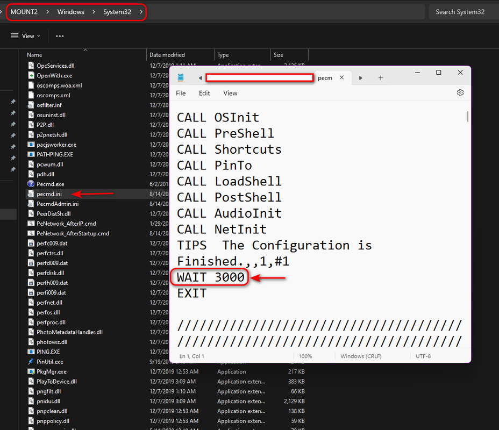Select the file PhotoMetadataHandler.dll
Screen dimensions: 499x430
(69, 332)
